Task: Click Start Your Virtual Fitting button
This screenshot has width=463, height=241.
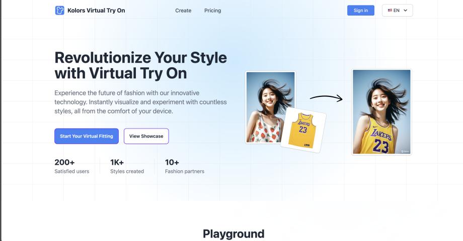Action: (87, 136)
